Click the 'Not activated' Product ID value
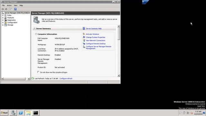206x116 pixels. (x=60, y=67)
